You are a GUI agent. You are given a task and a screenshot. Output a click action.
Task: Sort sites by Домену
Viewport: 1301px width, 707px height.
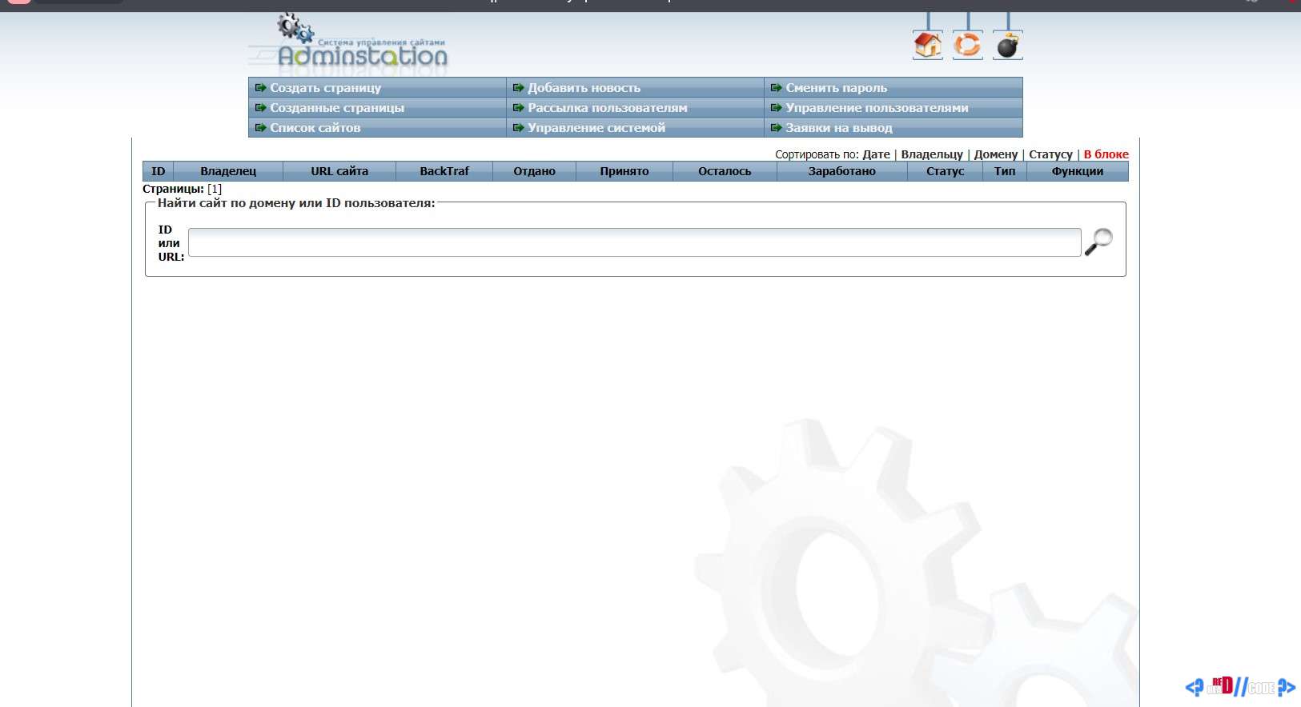(996, 154)
